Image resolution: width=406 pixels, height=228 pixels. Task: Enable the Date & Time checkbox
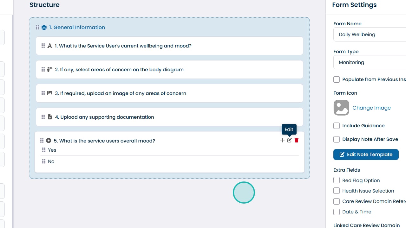coord(337,212)
